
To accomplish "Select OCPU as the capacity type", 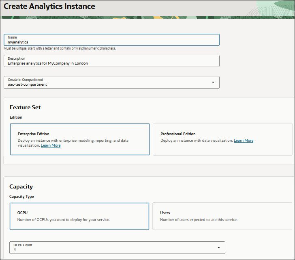I will click(79, 216).
